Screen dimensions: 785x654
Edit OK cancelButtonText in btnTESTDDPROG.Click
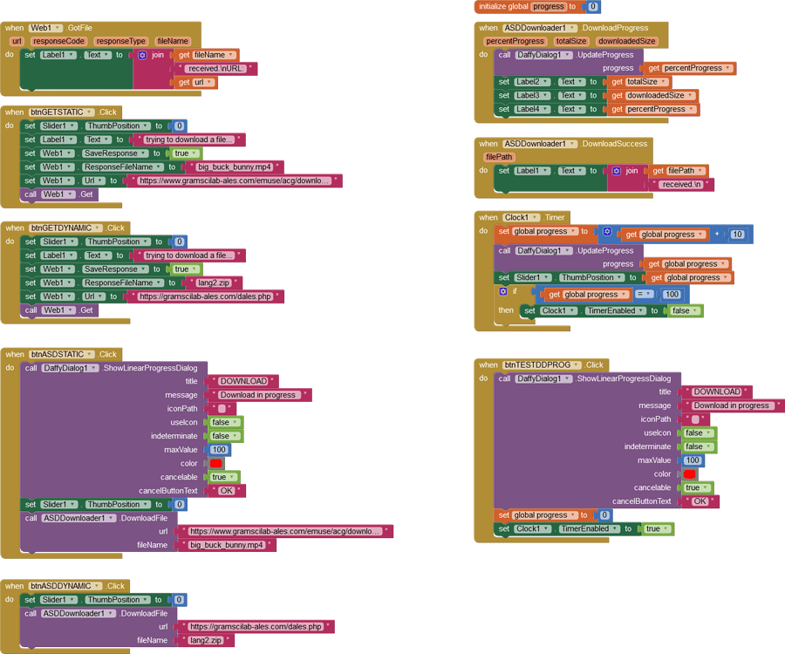pos(700,501)
